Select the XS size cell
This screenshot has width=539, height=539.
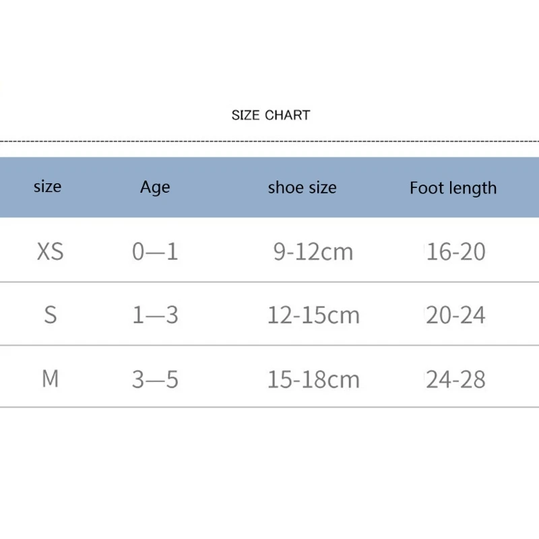point(50,251)
